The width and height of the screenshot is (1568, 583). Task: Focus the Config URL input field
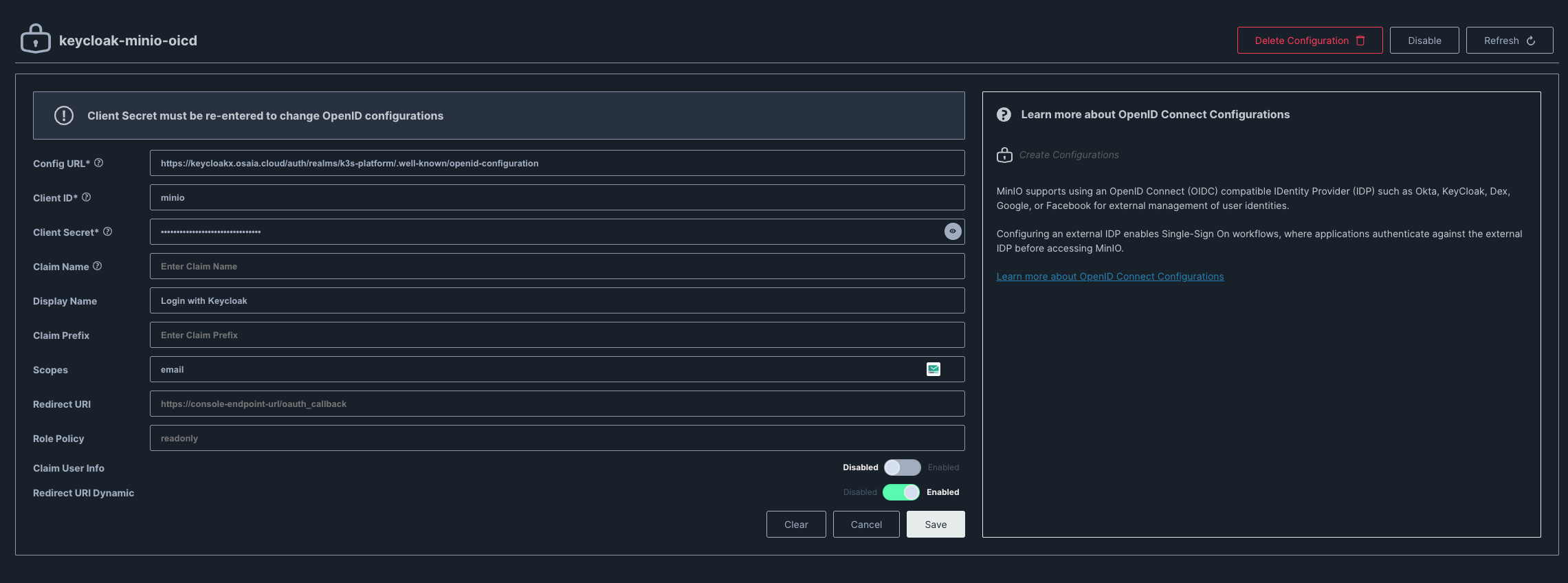pos(557,163)
